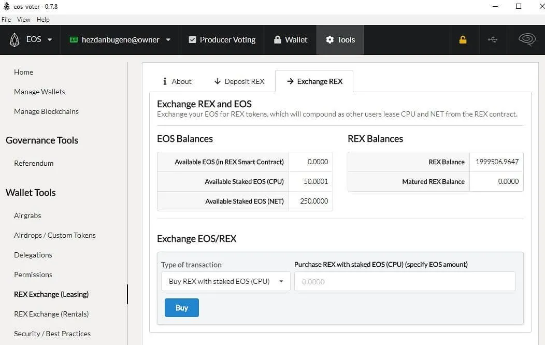Switch to the Exchange REX tab

(x=314, y=81)
